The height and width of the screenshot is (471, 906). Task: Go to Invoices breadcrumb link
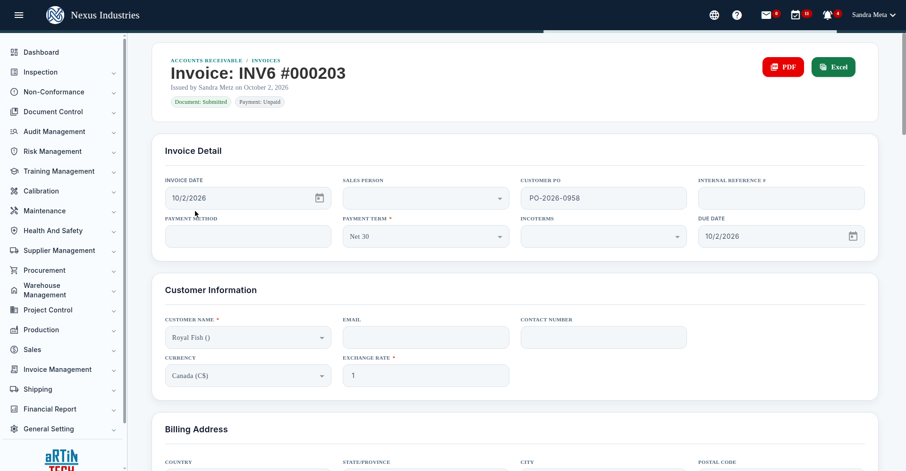click(x=266, y=60)
